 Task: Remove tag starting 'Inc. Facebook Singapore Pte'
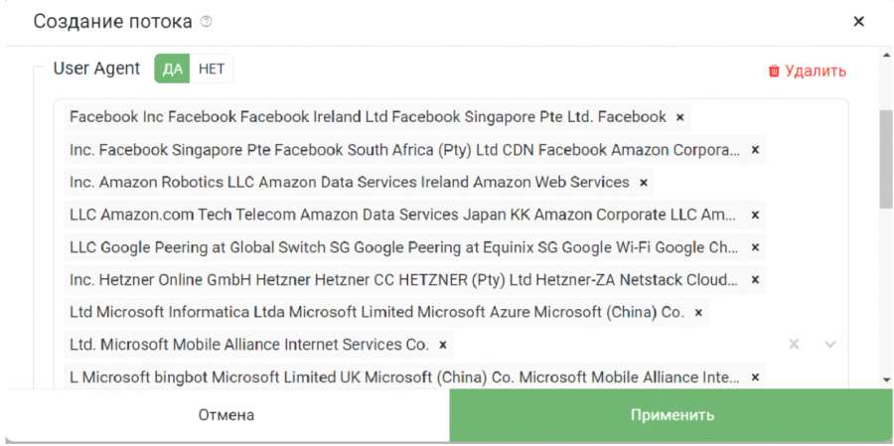click(x=755, y=150)
